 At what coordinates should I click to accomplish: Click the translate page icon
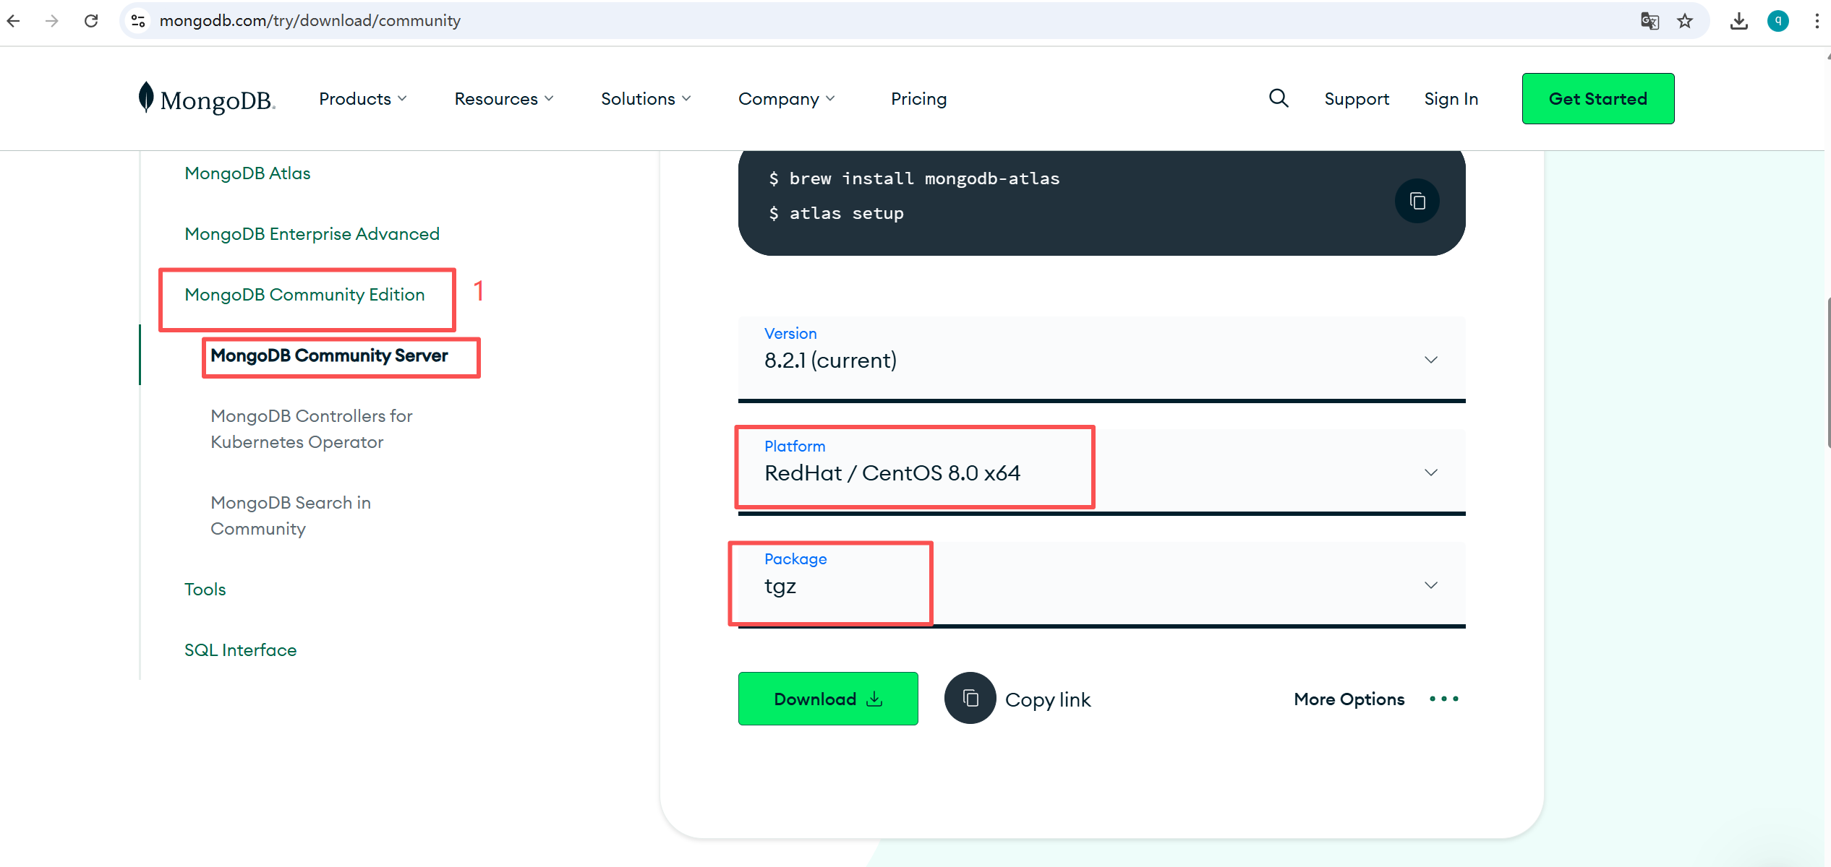tap(1649, 21)
